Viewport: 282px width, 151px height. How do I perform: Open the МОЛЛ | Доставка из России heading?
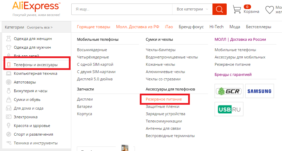pyautogui.click(x=240, y=39)
